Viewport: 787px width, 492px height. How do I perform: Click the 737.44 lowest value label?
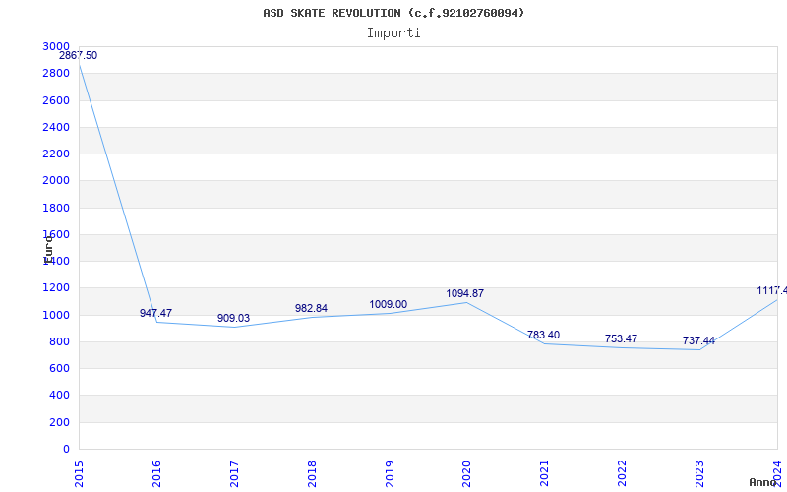click(x=698, y=341)
